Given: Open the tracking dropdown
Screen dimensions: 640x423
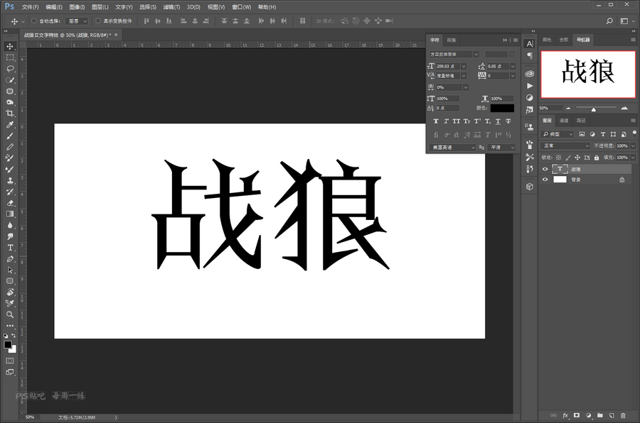Looking at the screenshot, I should coord(513,76).
